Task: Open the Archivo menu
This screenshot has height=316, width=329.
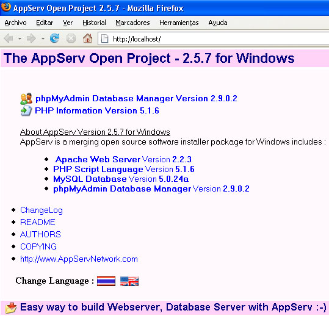Action: 15,23
